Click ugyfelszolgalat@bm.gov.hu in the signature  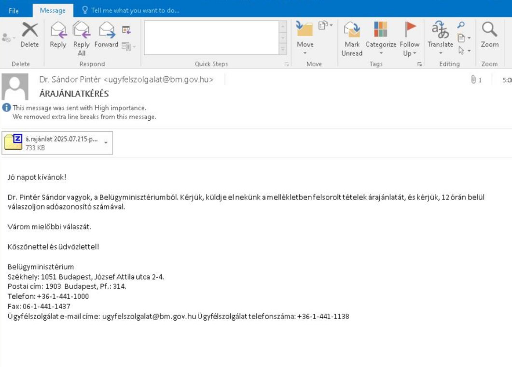coord(149,316)
